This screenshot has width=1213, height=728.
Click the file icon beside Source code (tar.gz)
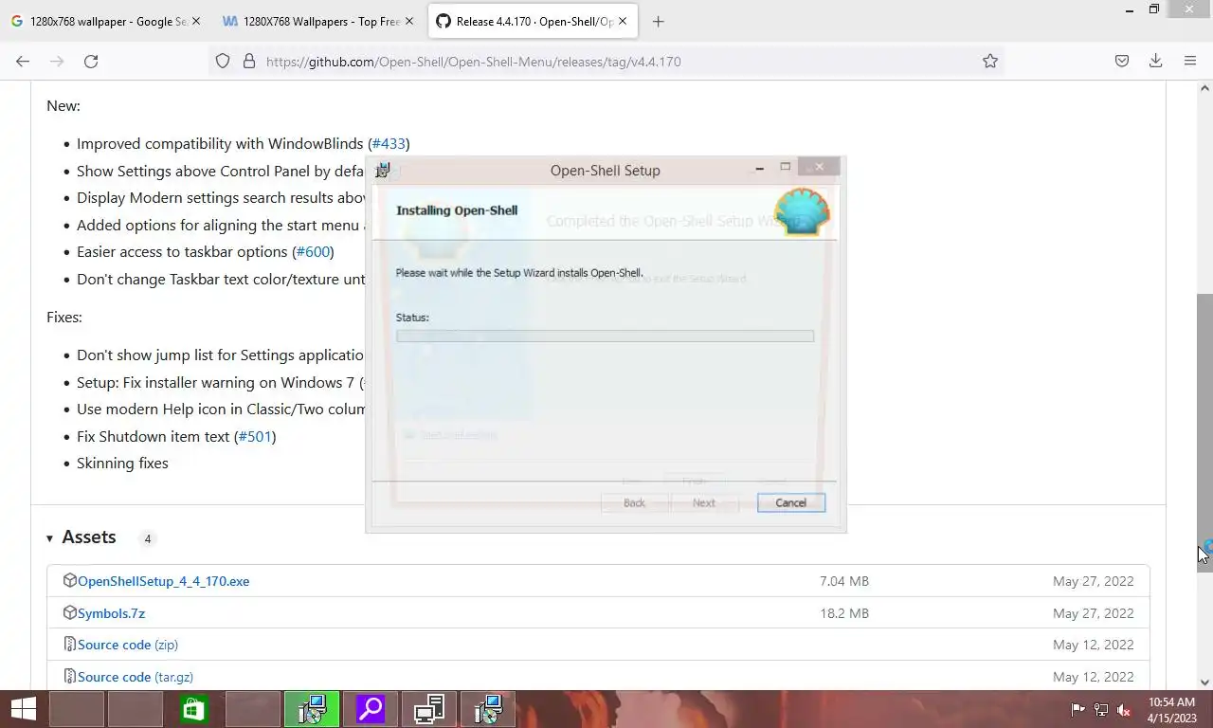click(69, 676)
